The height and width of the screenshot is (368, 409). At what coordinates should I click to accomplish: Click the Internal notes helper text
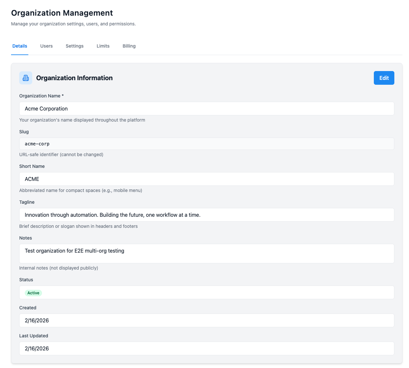[59, 268]
